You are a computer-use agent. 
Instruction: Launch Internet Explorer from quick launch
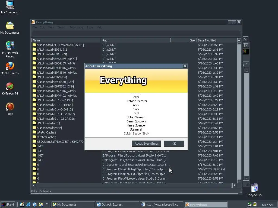28,204
